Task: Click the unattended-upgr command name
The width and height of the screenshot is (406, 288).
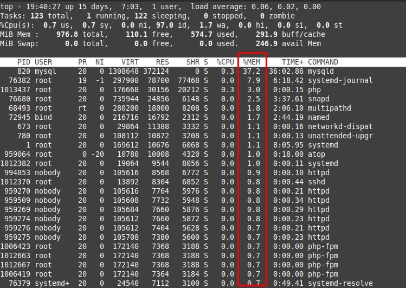Action: [x=340, y=136]
